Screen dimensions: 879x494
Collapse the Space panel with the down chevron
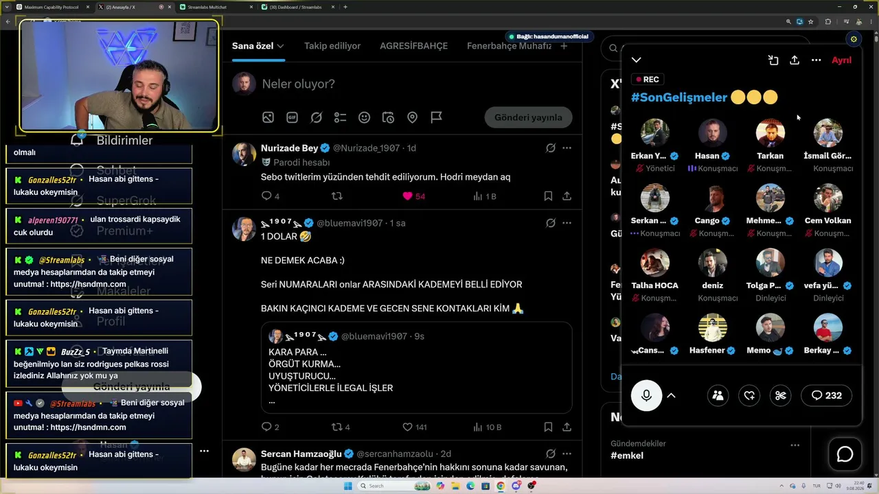click(637, 60)
